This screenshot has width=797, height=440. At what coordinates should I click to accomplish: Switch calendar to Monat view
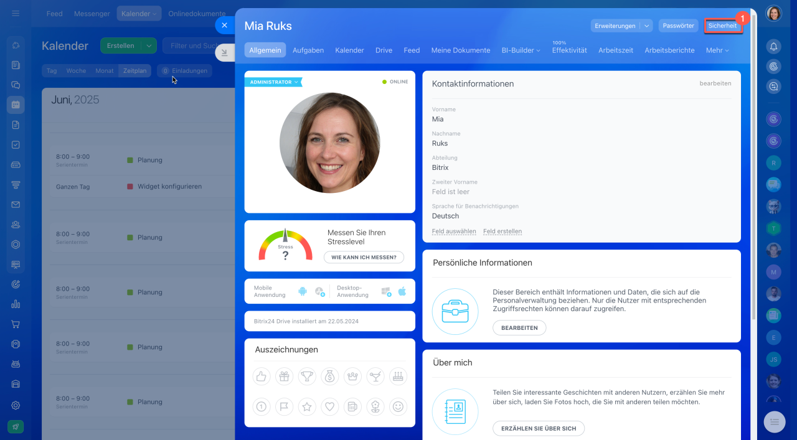[x=105, y=71]
